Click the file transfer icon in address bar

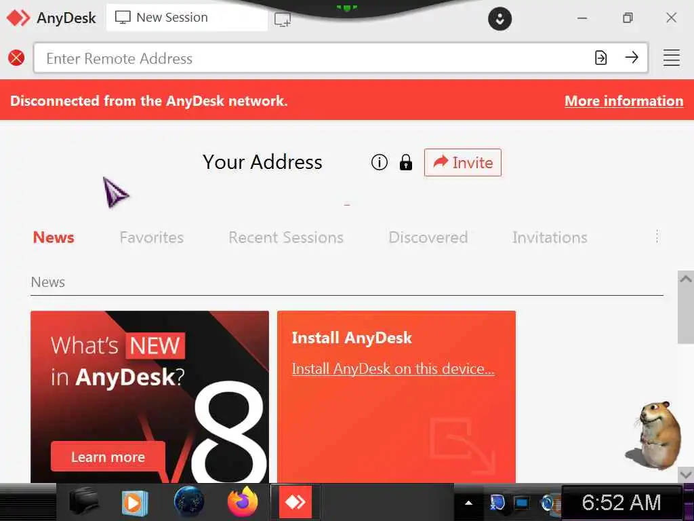click(600, 58)
